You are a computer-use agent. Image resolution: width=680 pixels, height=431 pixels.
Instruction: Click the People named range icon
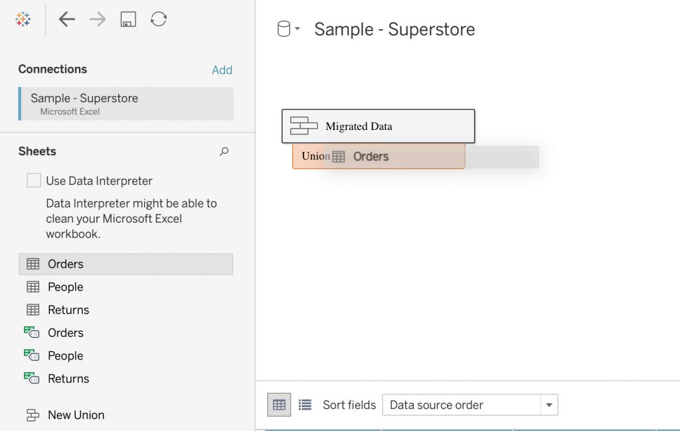click(32, 355)
